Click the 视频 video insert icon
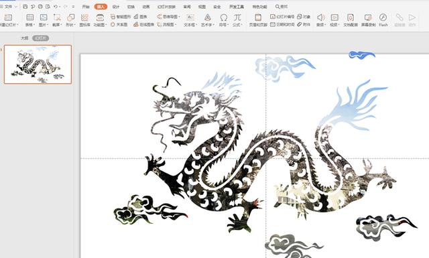This screenshot has height=258, width=429. (x=334, y=17)
